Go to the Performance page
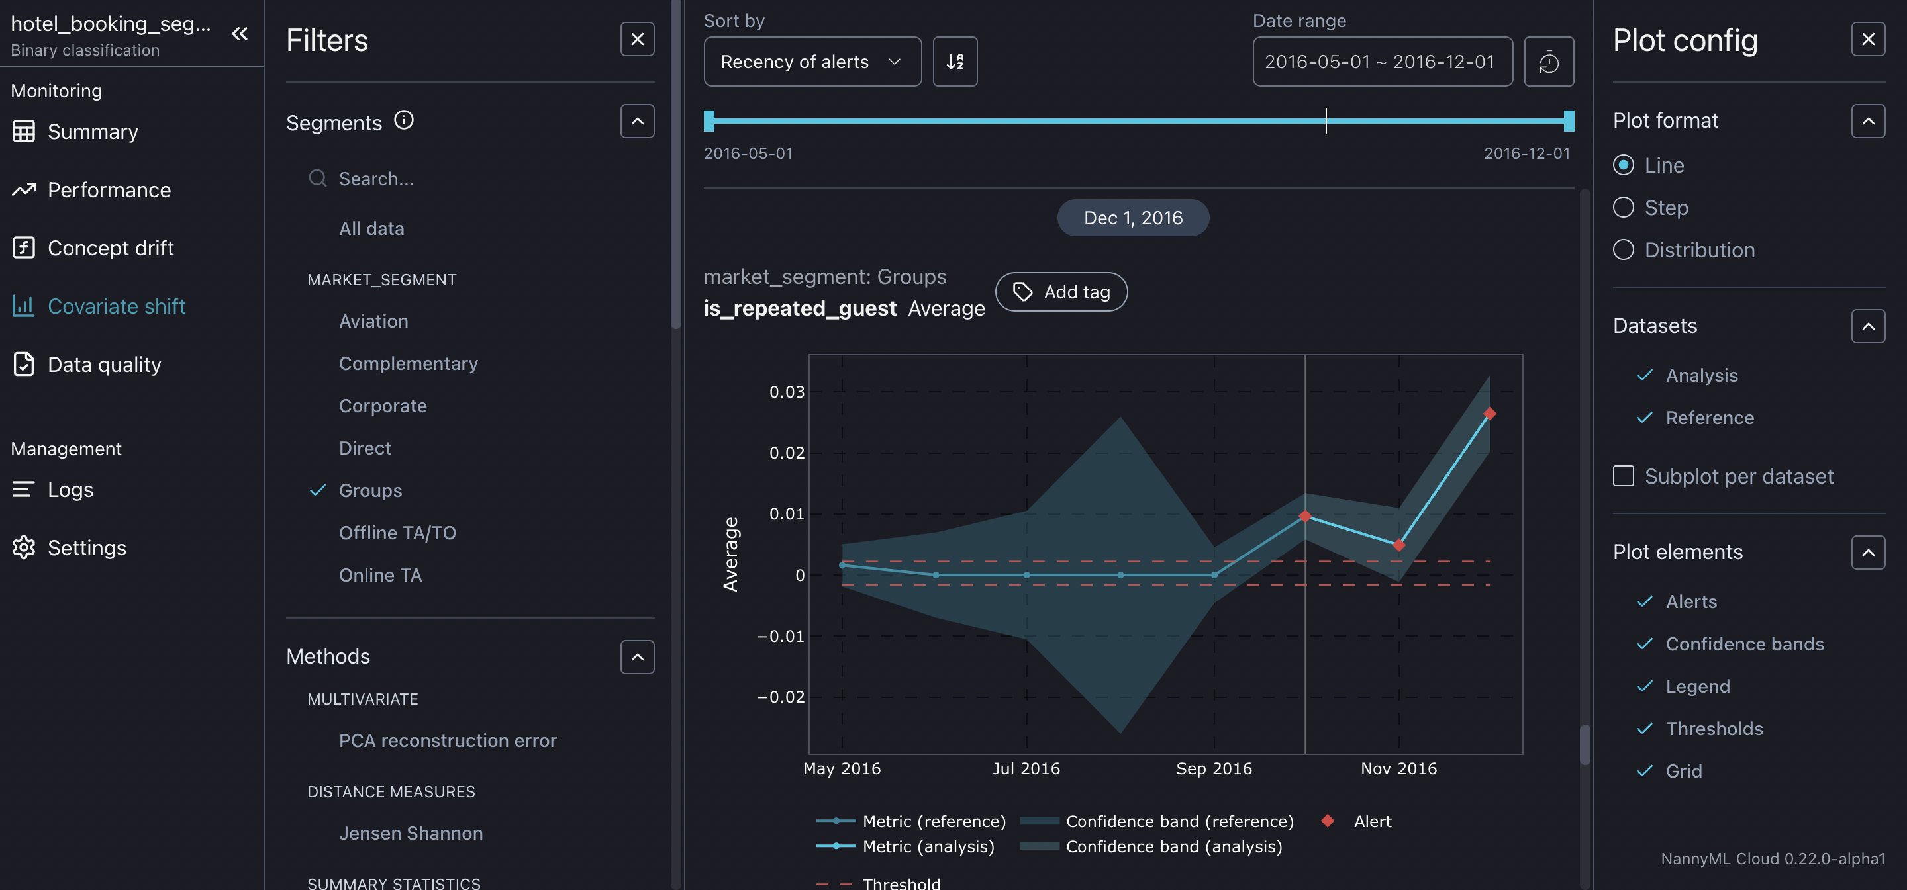Screen dimensions: 1907x890 pyautogui.click(x=109, y=190)
